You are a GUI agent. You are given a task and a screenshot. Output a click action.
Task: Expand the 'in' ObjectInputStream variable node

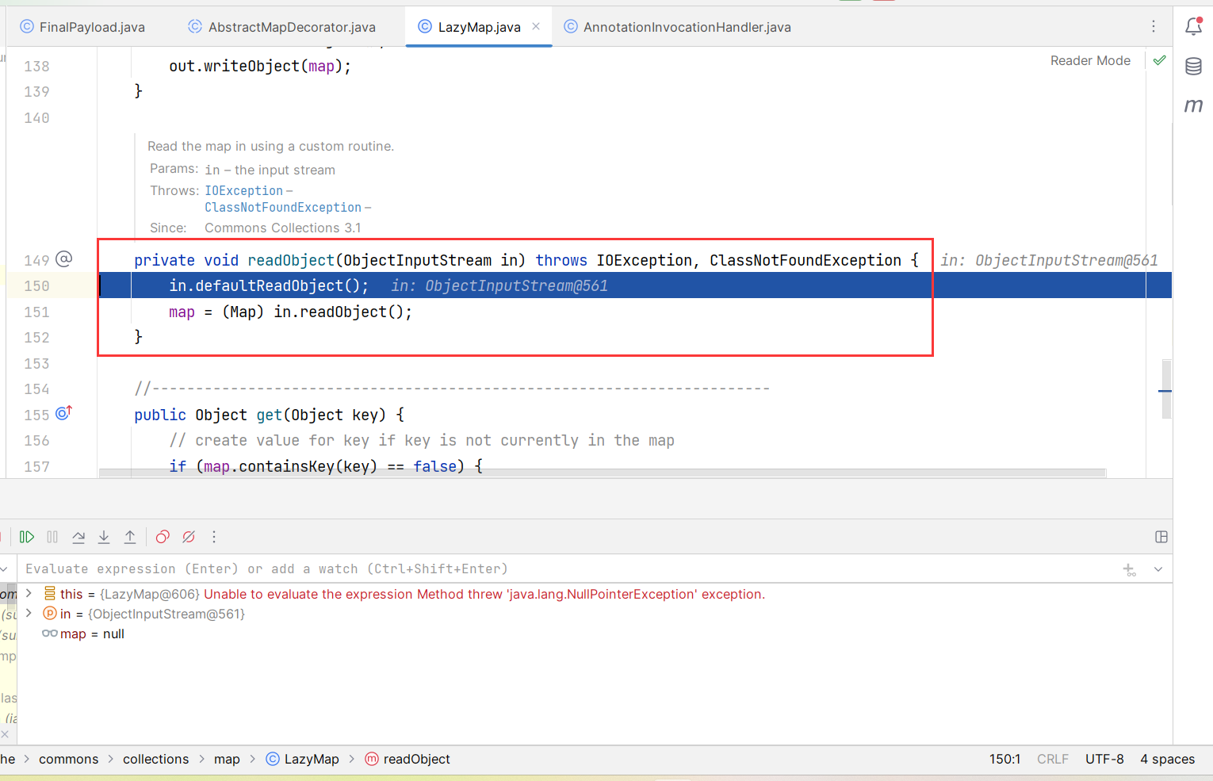point(29,614)
